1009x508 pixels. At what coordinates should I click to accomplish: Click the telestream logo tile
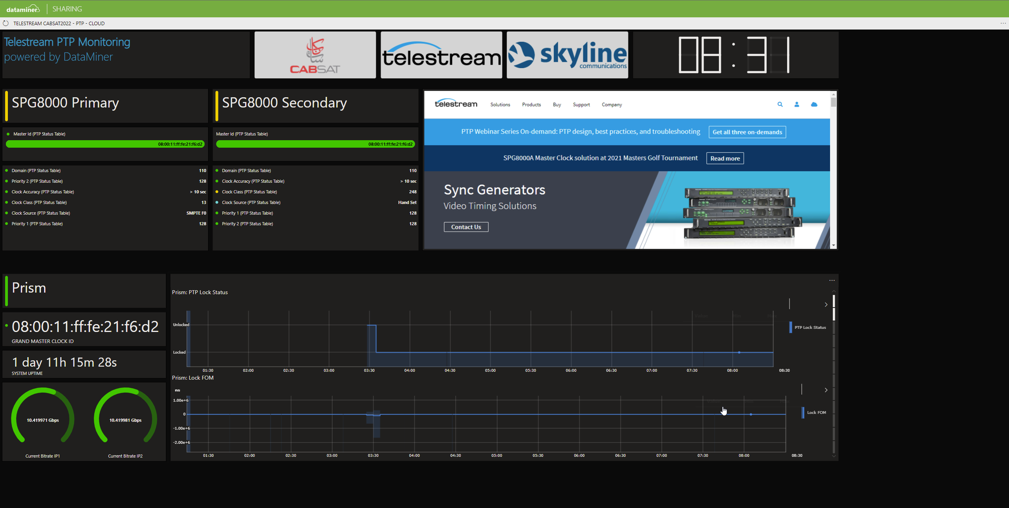point(441,55)
